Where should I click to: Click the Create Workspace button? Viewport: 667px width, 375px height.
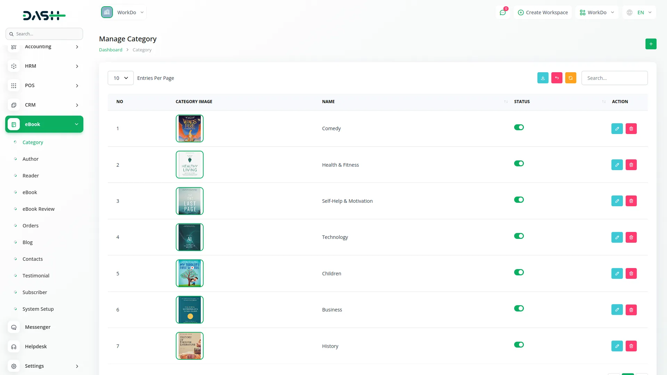[x=543, y=12]
